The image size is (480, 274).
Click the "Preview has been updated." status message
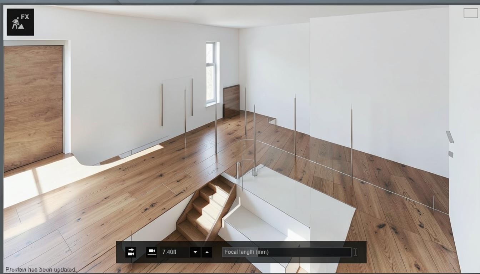coord(41,269)
